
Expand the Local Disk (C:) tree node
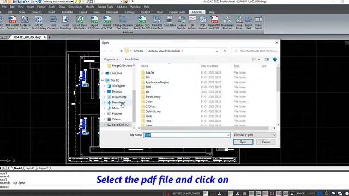(104, 125)
